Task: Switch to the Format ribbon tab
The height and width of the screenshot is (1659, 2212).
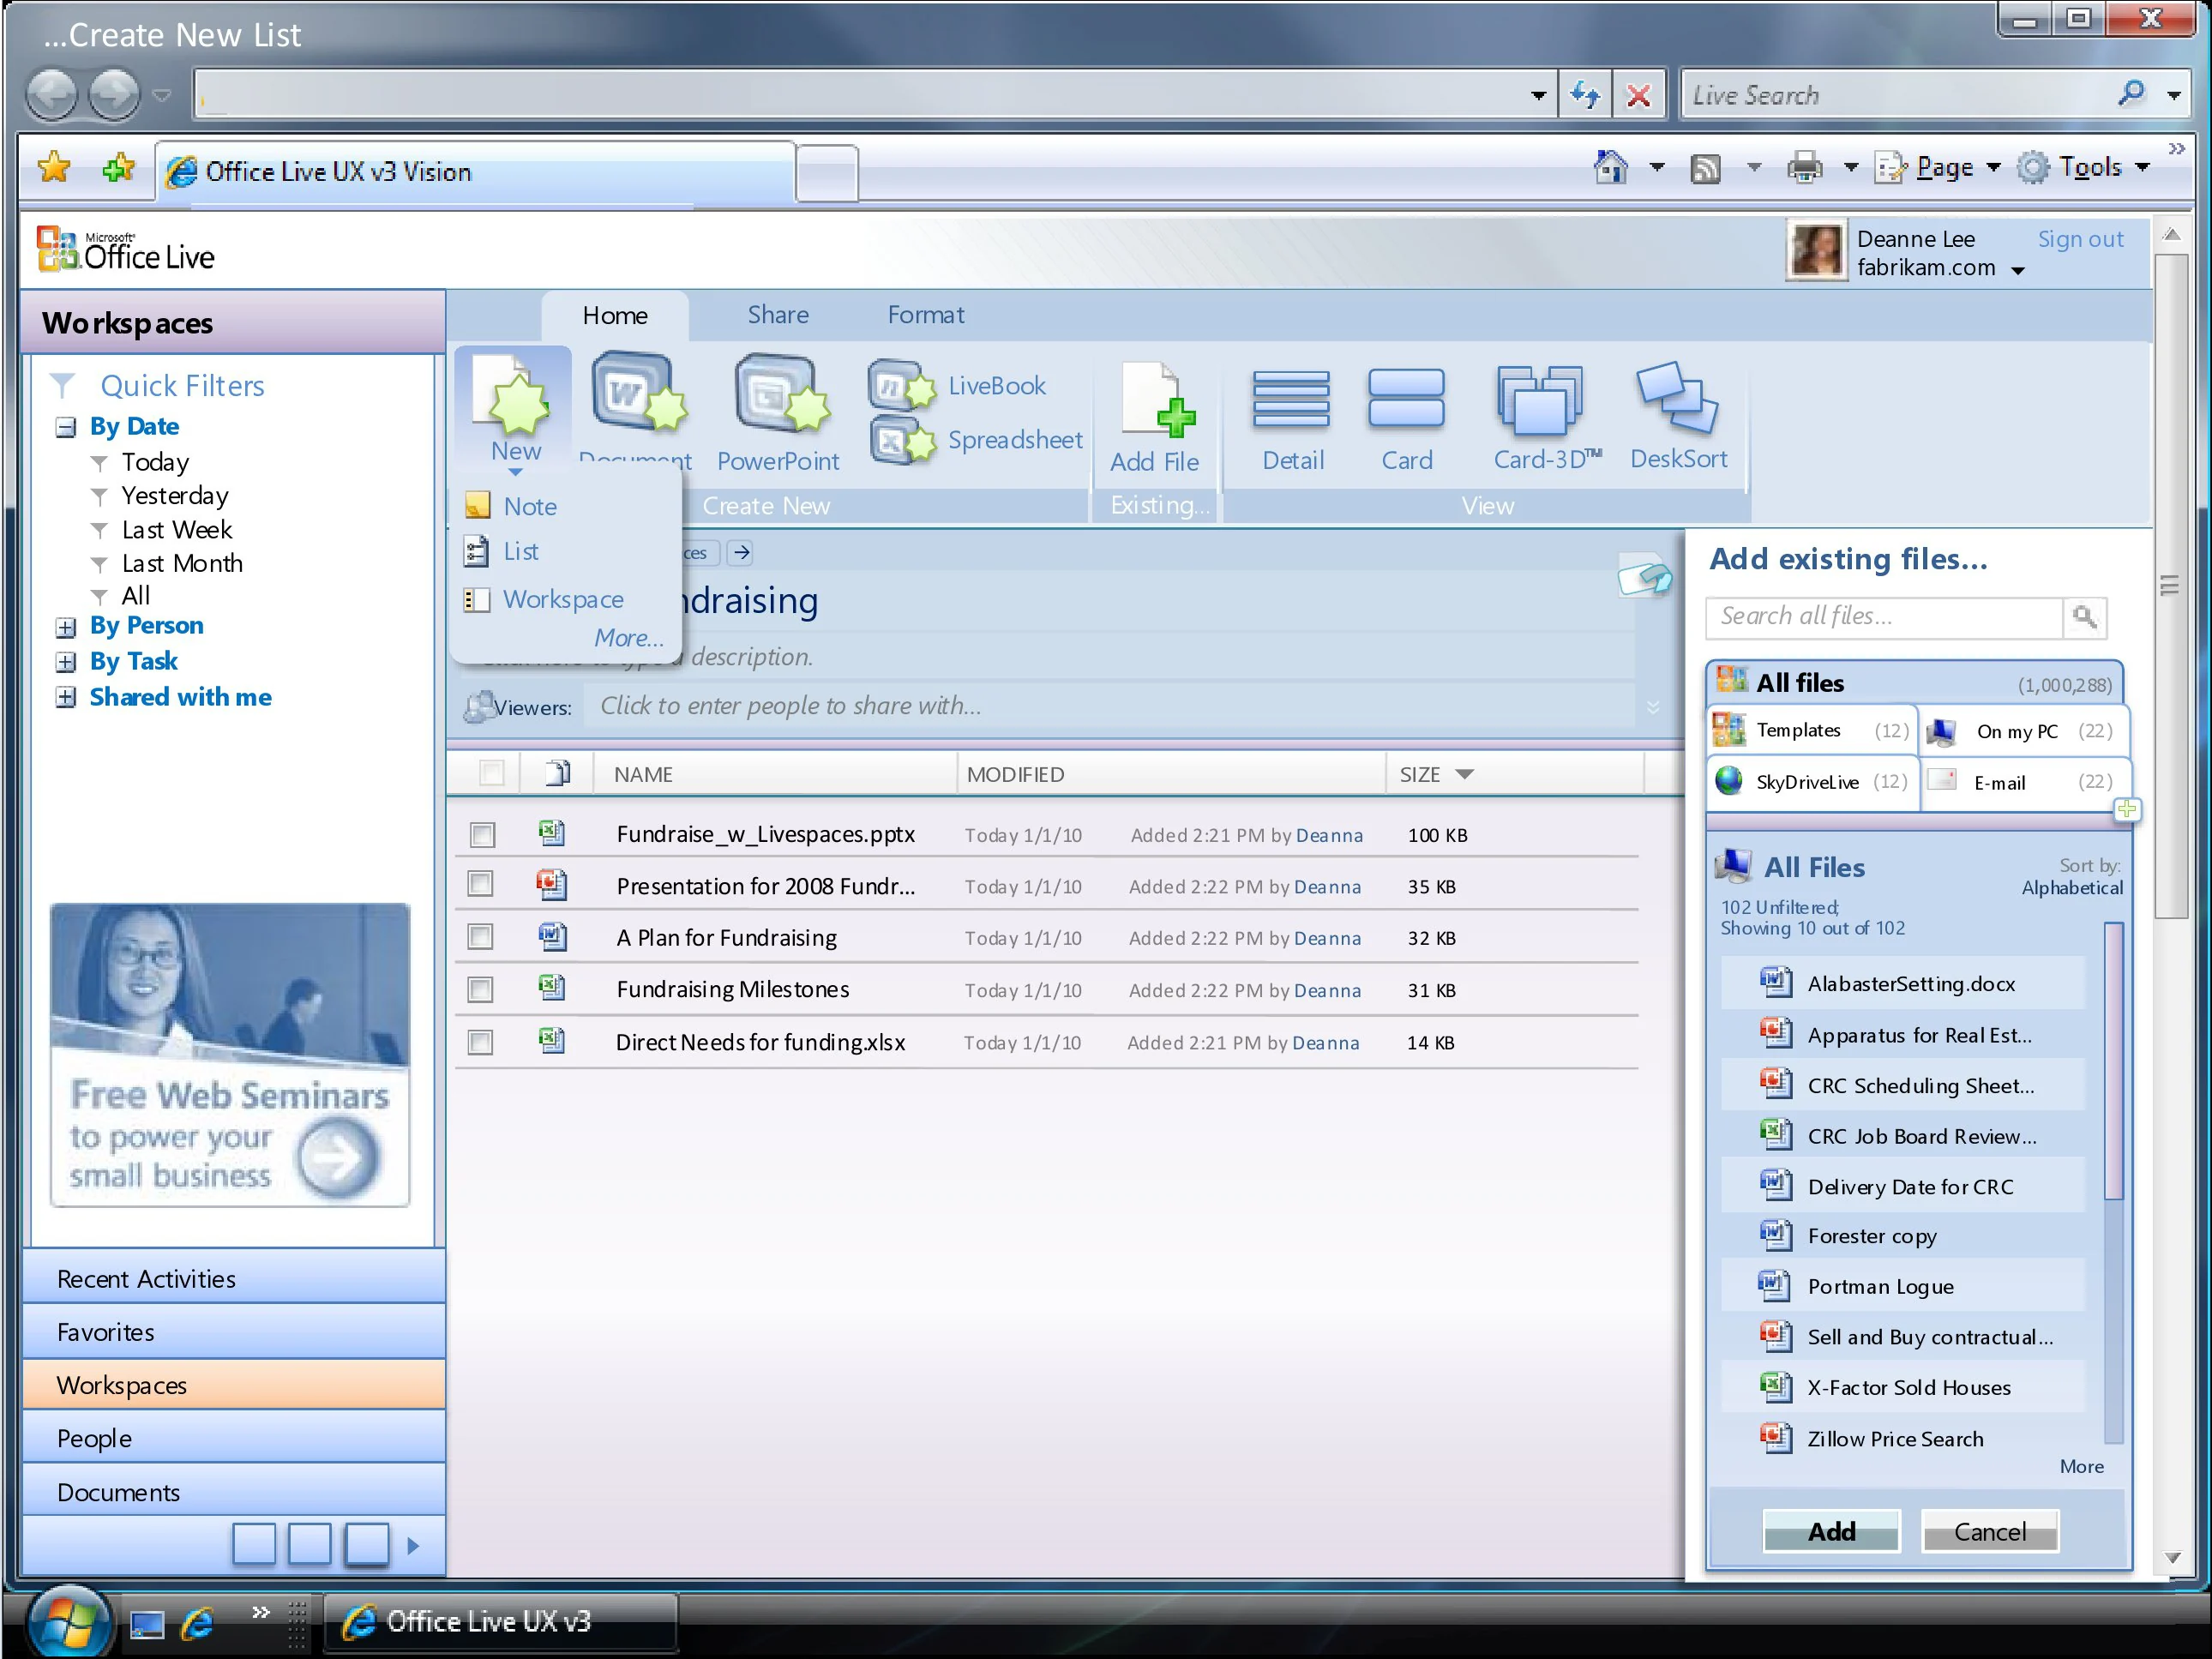Action: point(926,315)
